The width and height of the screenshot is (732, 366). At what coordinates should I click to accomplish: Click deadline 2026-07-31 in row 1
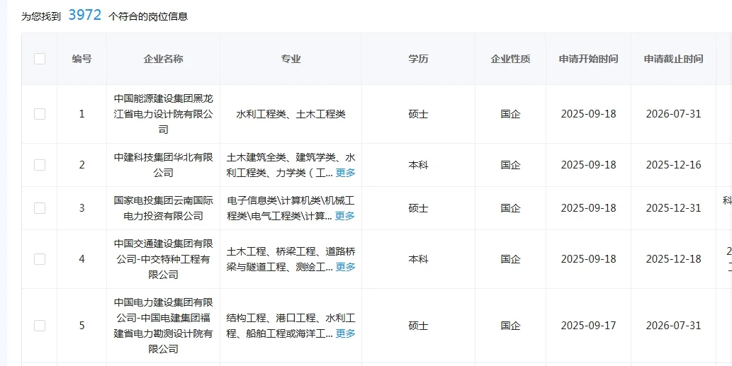pos(674,114)
